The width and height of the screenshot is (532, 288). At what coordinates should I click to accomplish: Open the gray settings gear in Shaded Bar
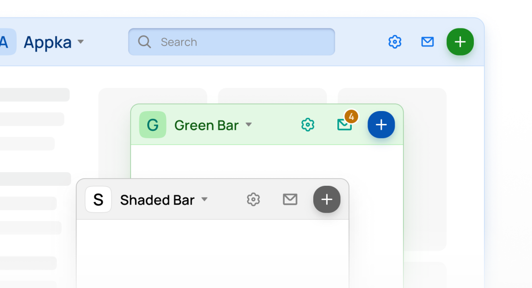click(x=253, y=200)
